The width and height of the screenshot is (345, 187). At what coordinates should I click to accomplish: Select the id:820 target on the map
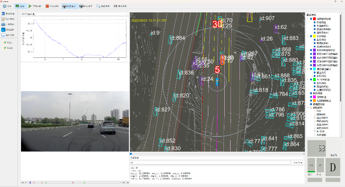coord(174,97)
